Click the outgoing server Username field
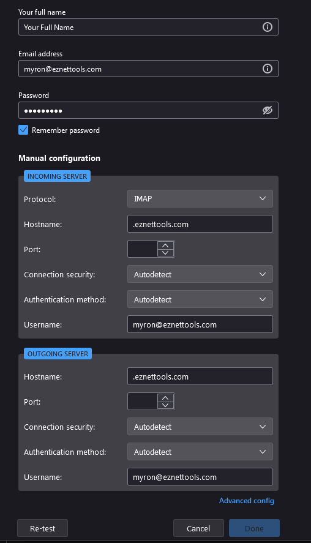This screenshot has height=543, width=311. (200, 477)
